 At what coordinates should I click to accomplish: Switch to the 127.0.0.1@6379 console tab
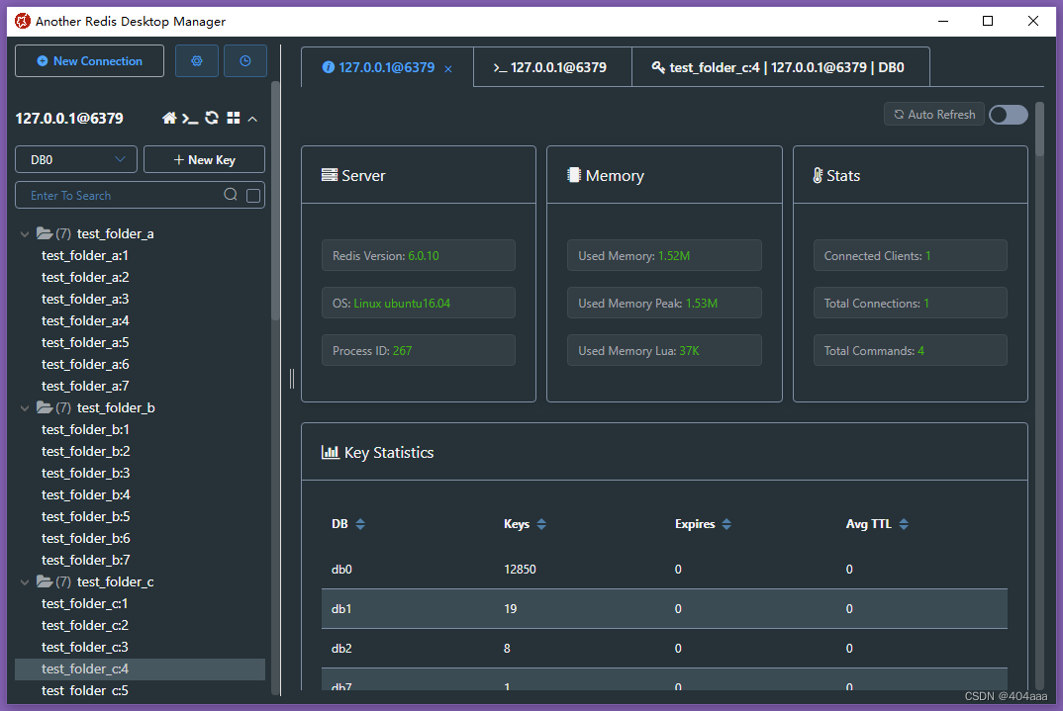[x=552, y=67]
